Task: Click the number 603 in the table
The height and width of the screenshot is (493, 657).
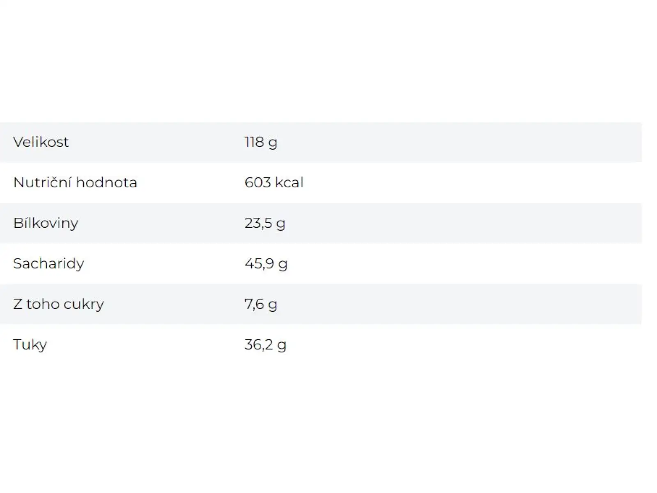Action: [x=257, y=182]
